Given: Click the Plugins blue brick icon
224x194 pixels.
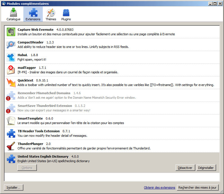Looking at the screenshot, I should (66, 13).
